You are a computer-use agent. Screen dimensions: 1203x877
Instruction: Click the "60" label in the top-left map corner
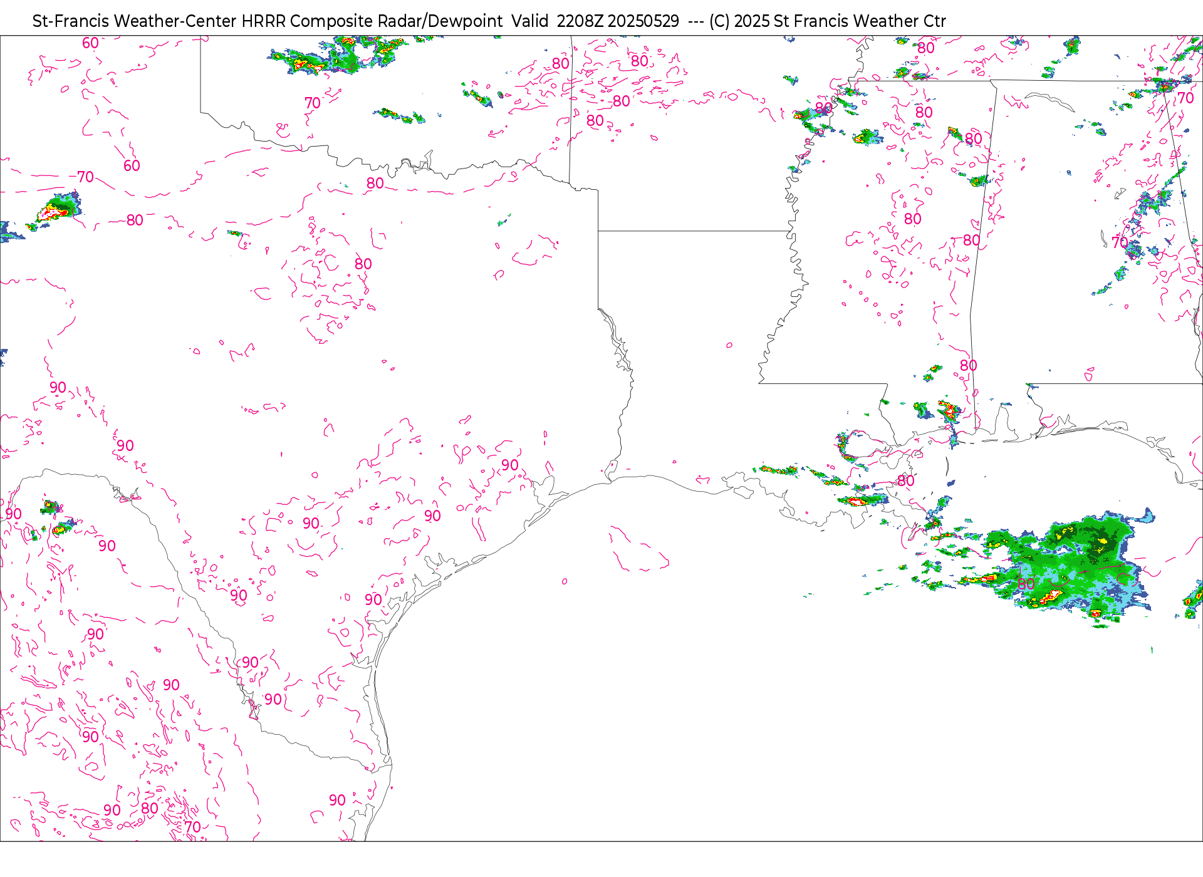click(90, 43)
